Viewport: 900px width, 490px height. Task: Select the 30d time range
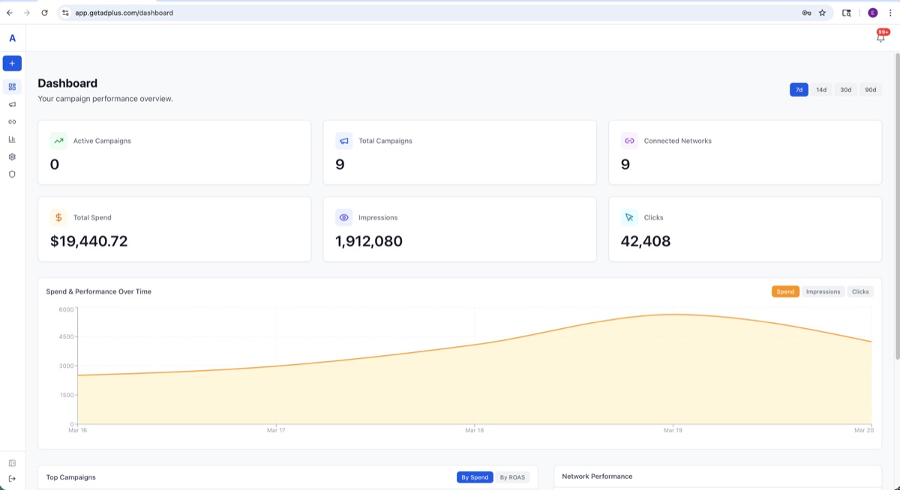[845, 90]
